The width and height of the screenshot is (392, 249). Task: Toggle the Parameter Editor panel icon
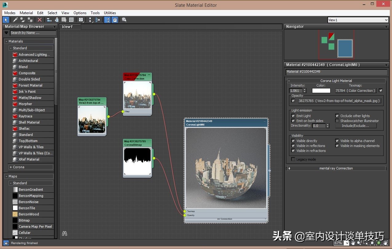point(115,20)
